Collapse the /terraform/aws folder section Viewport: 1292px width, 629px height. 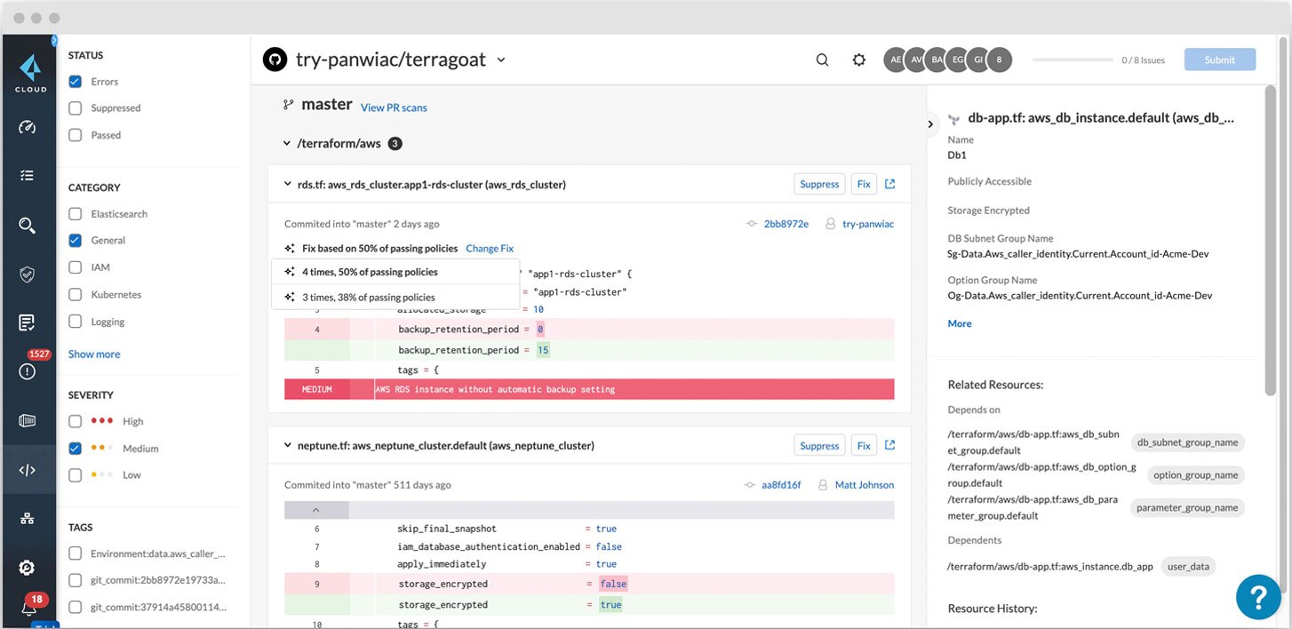286,143
